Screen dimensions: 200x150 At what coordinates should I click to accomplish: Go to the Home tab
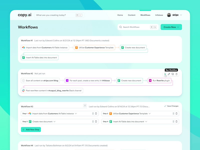click(120, 15)
